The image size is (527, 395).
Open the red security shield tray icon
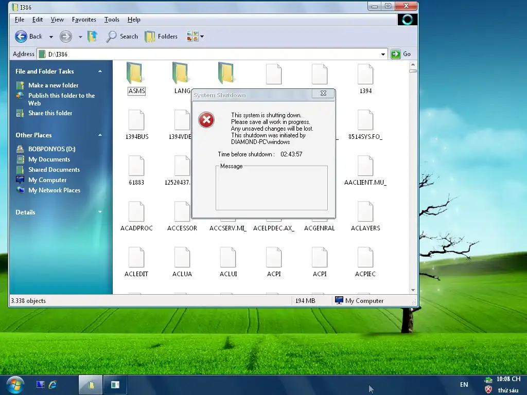488,390
